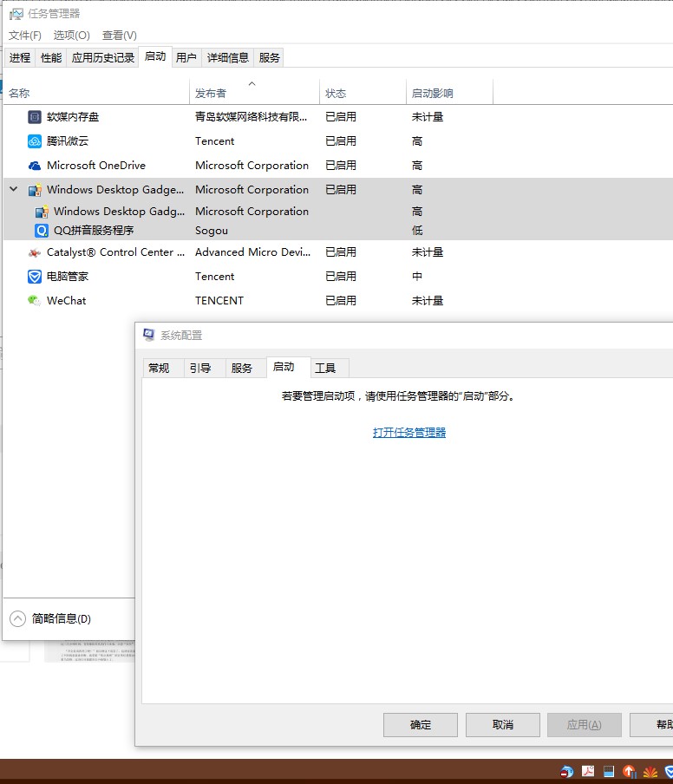673x784 pixels.
Task: Collapse the Windows Desktop Gadgets group
Action: 14,190
